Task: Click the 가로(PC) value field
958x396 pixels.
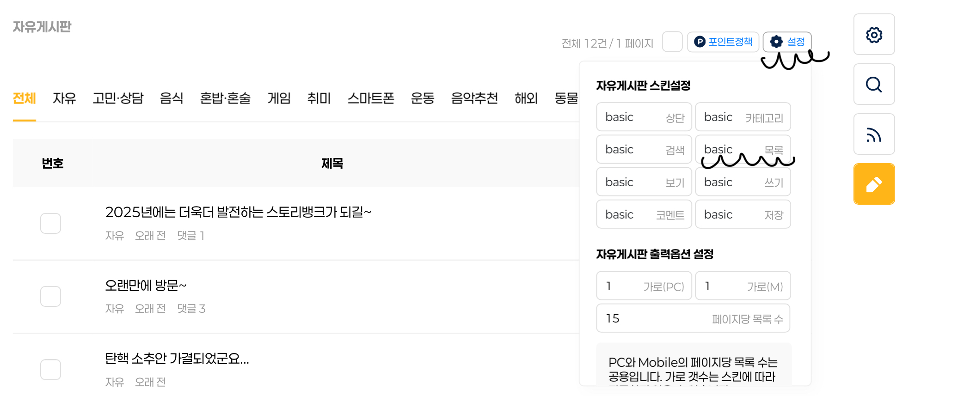Action: (644, 286)
